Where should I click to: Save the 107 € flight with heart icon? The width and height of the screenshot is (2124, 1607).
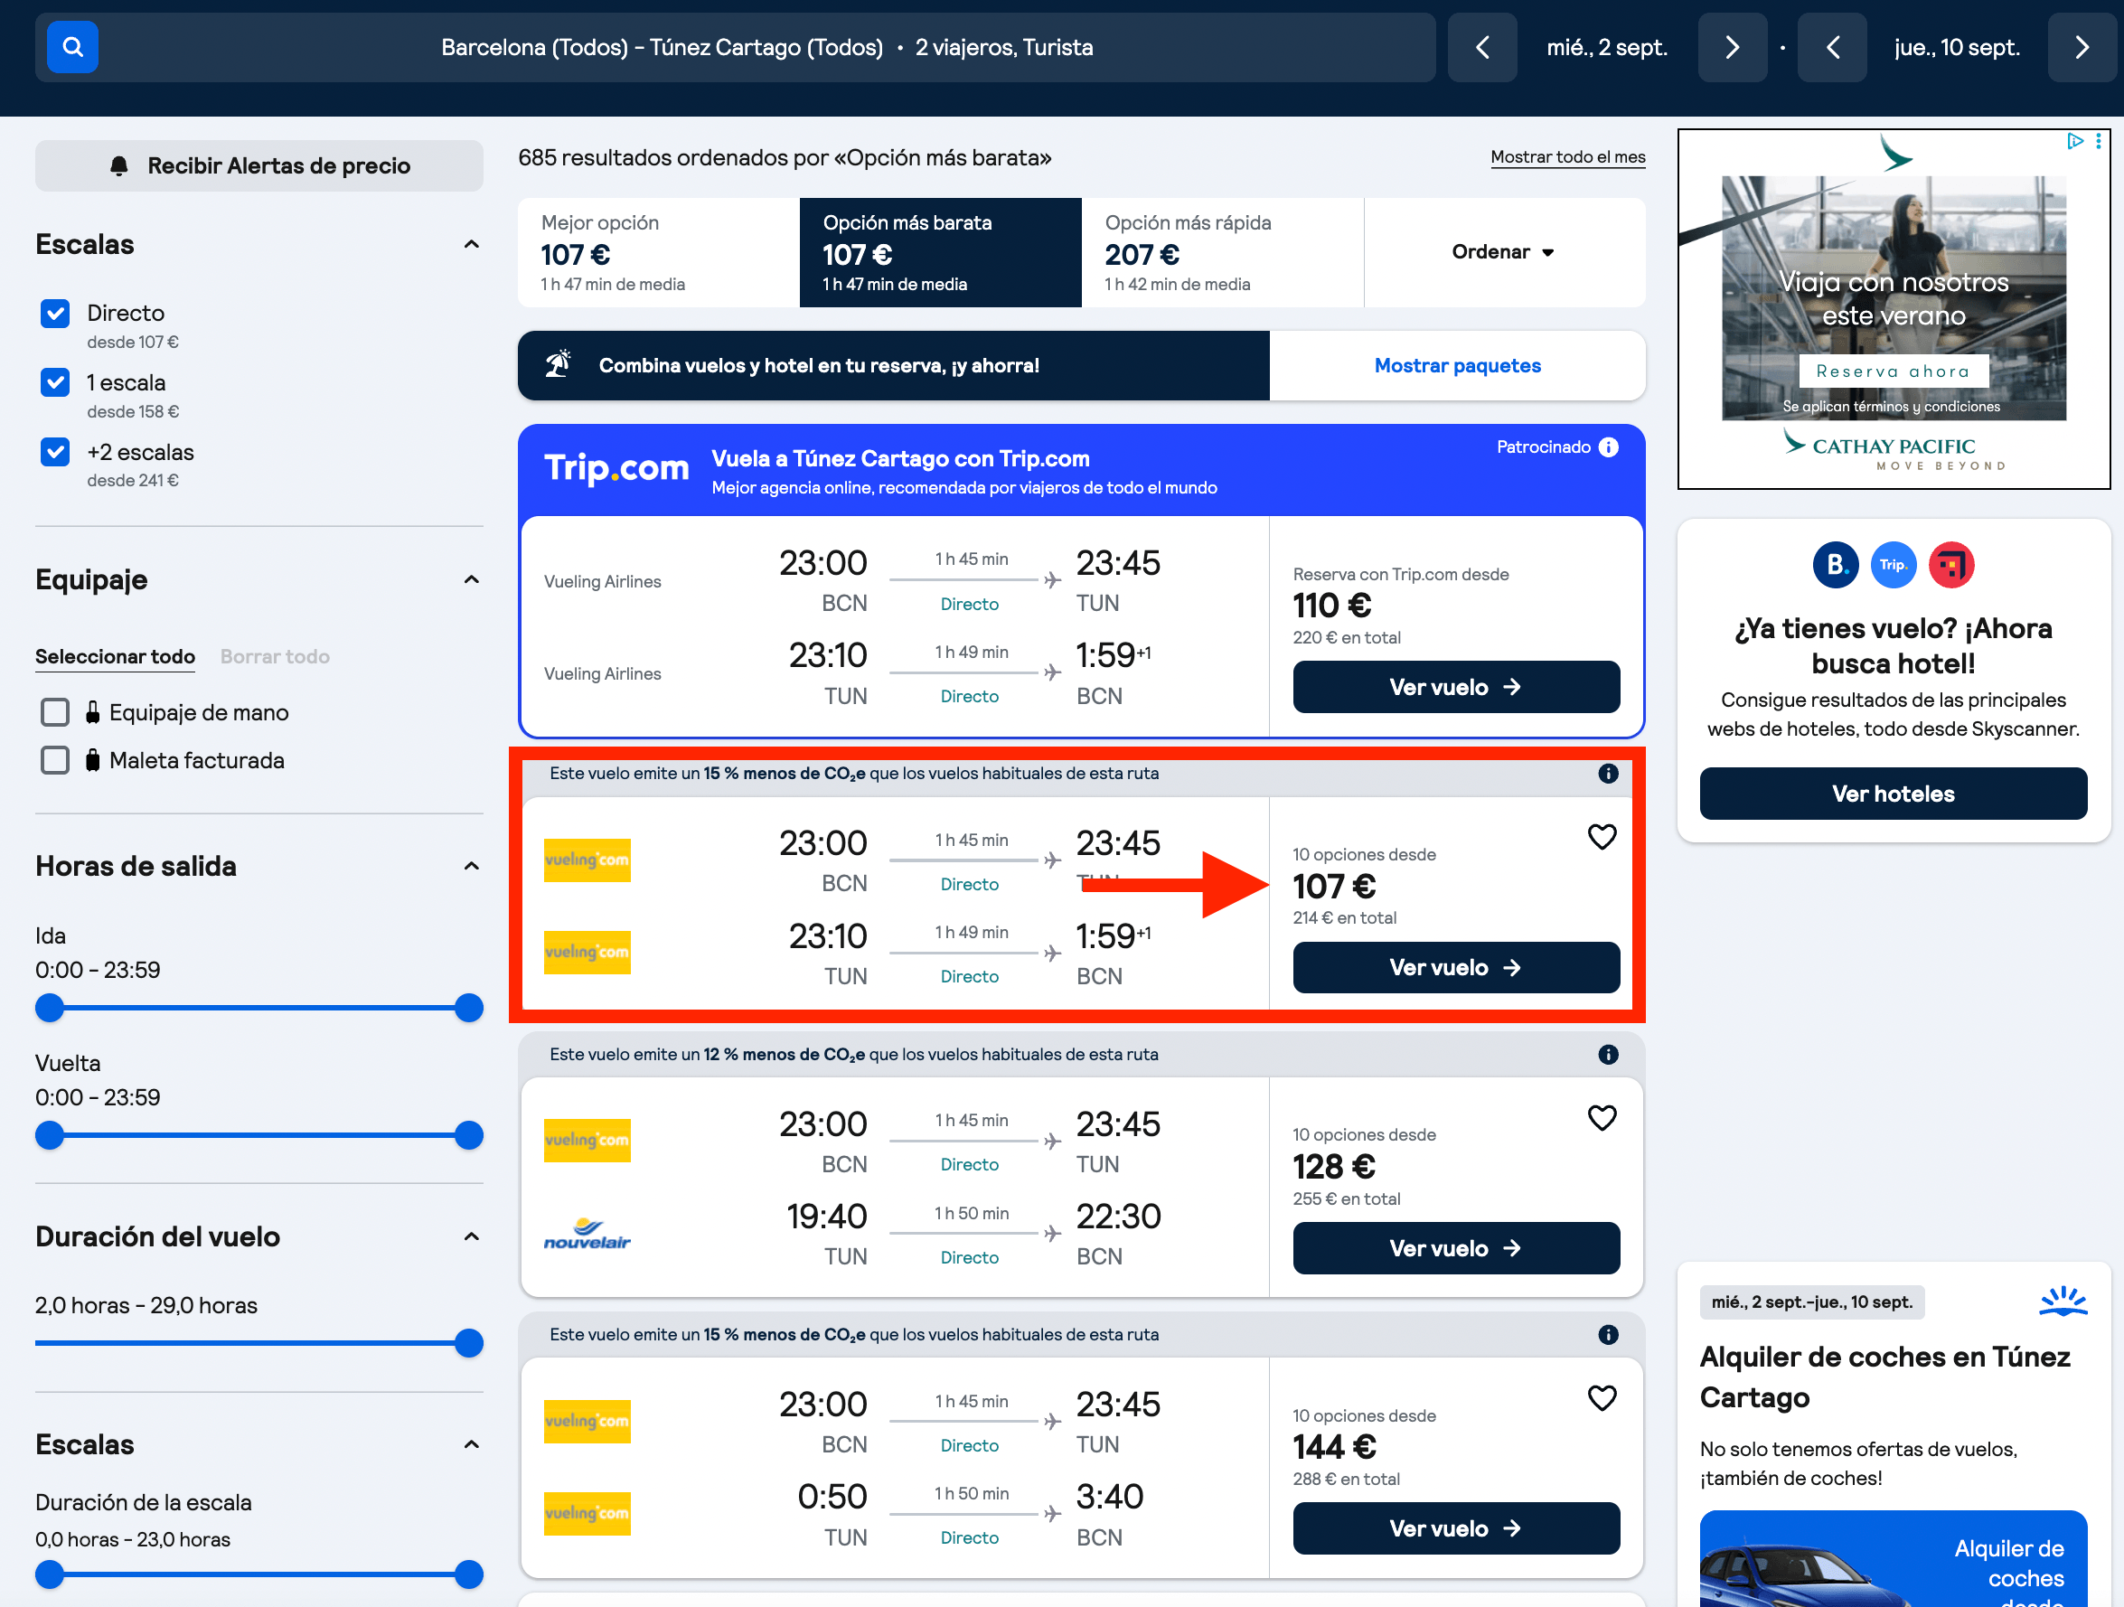[x=1602, y=837]
